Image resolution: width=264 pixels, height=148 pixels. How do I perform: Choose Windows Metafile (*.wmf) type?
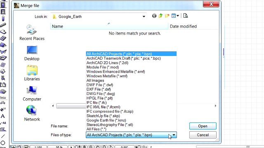(131, 76)
